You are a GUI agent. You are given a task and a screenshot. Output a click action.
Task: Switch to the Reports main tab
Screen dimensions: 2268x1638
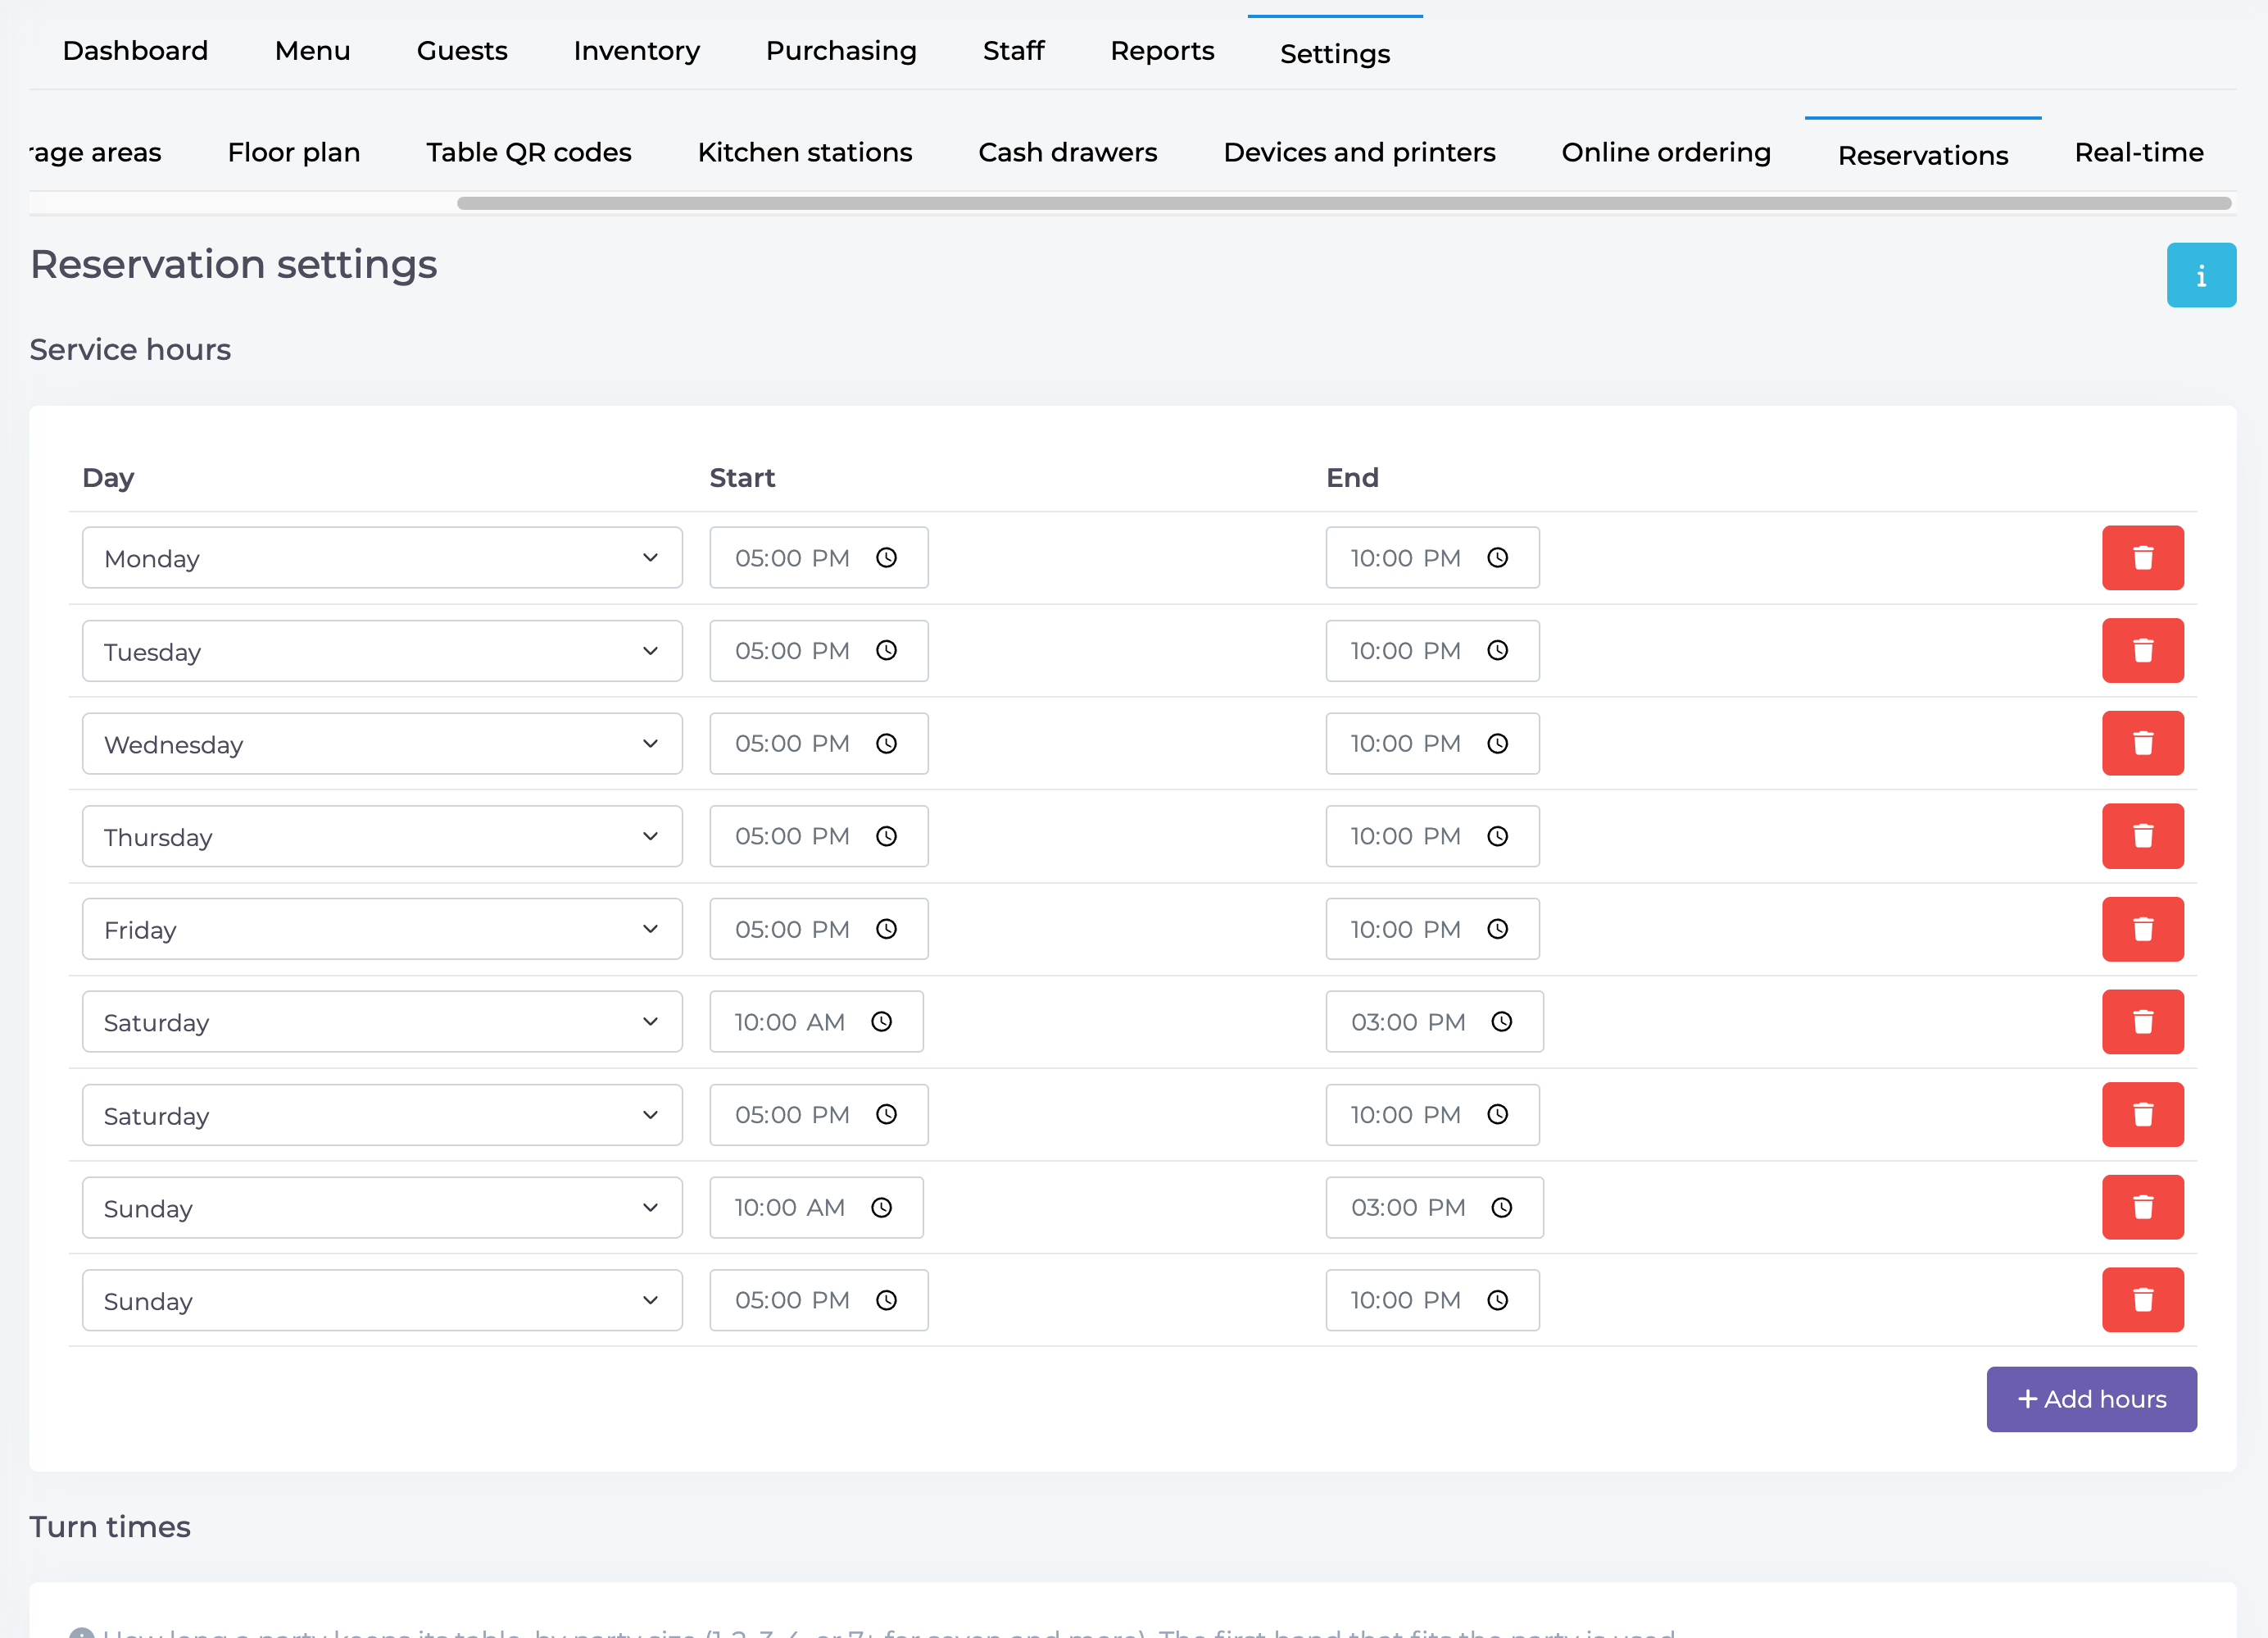(x=1162, y=51)
